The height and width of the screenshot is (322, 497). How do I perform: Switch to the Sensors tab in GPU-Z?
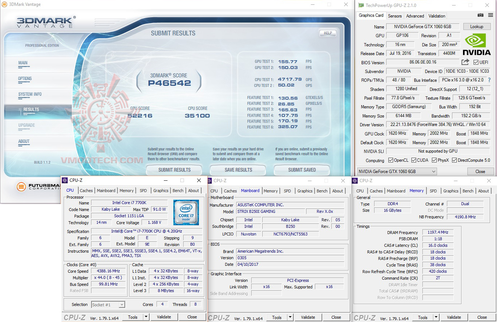[395, 16]
